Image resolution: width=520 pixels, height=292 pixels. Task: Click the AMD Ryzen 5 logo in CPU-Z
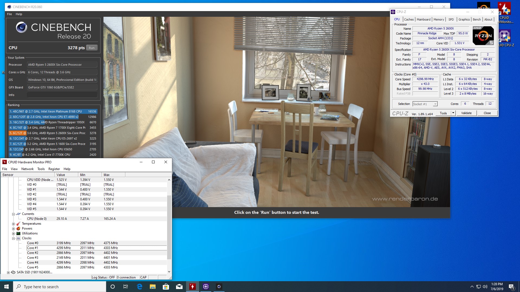(483, 36)
